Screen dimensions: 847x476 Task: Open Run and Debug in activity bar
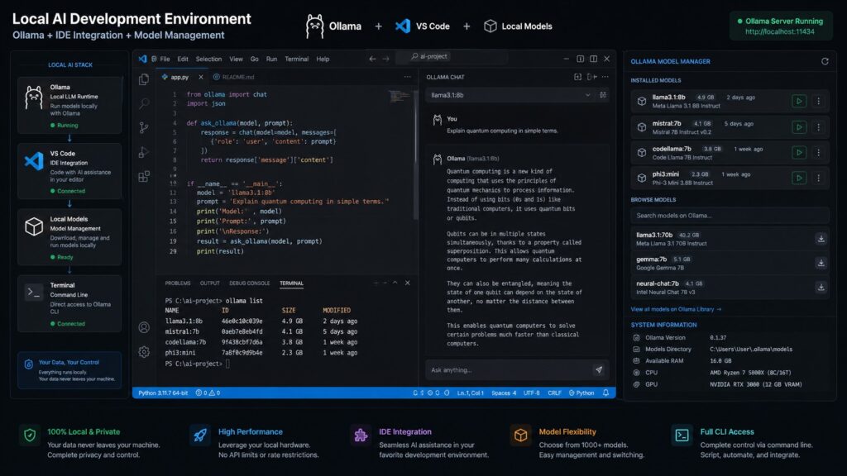pos(144,152)
